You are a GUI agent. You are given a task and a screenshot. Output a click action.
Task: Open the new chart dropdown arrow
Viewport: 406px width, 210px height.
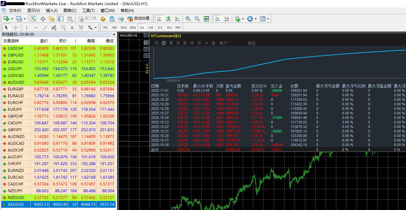pyautogui.click(x=11, y=19)
